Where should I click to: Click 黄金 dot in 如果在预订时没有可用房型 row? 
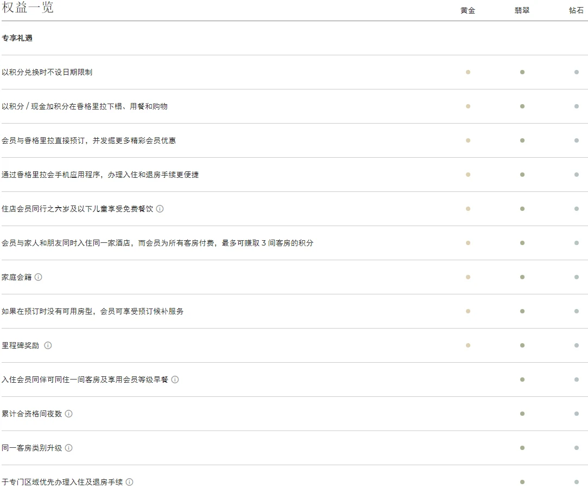(468, 311)
